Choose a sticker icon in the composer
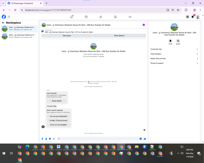204x163 pixels. pos(50,139)
